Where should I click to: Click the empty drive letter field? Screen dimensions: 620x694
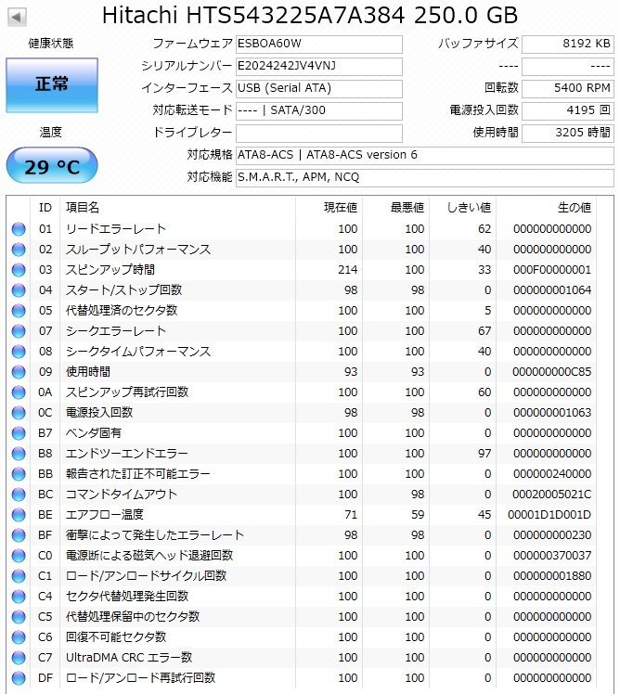[319, 133]
